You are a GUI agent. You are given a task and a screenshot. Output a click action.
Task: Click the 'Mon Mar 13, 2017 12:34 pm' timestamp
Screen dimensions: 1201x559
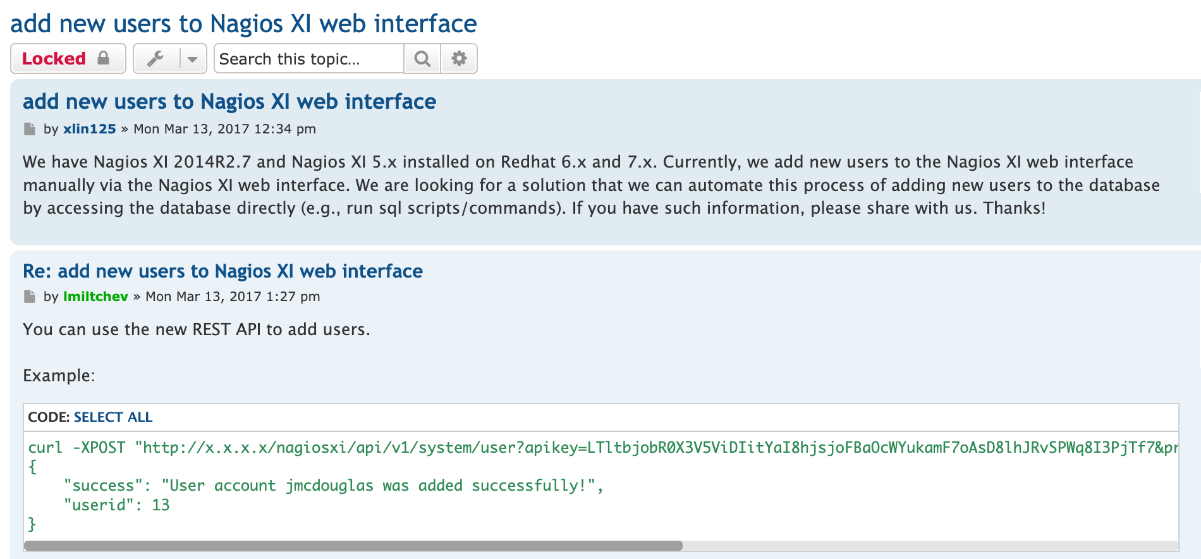point(224,129)
